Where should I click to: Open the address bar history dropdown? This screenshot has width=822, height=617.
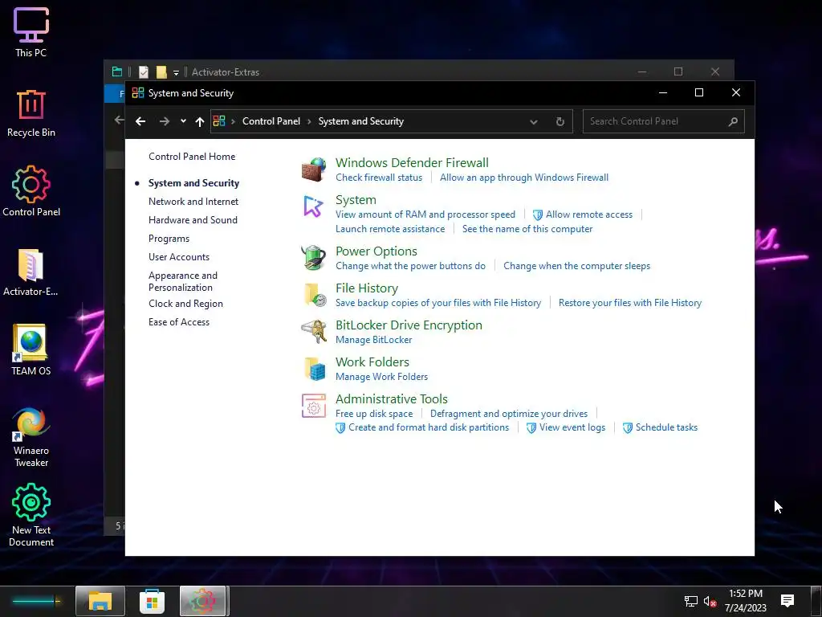click(534, 122)
